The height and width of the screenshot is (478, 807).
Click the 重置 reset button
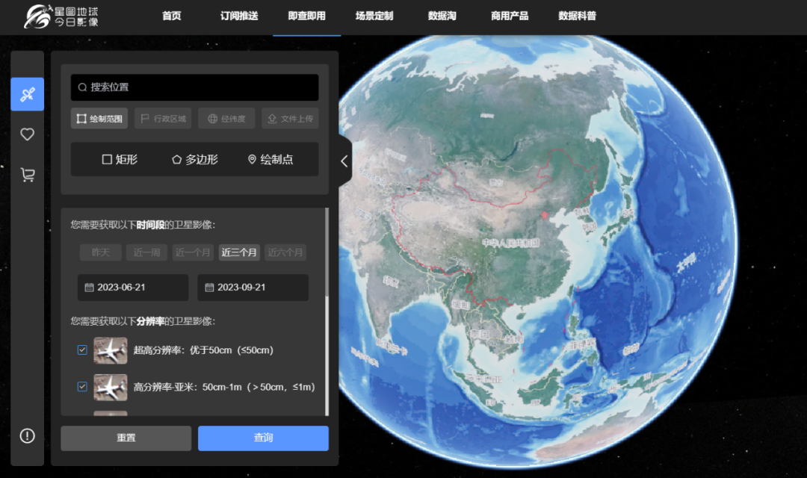(x=126, y=438)
